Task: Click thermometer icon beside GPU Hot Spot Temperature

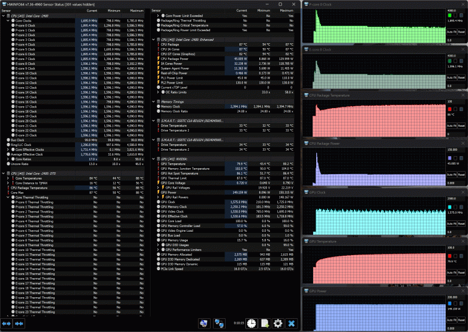Action: (158, 173)
